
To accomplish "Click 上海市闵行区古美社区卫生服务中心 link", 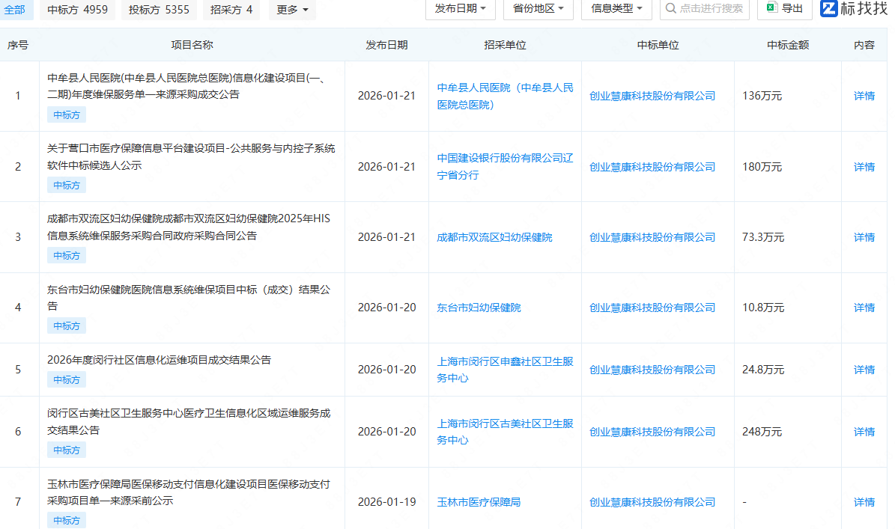I will click(505, 432).
